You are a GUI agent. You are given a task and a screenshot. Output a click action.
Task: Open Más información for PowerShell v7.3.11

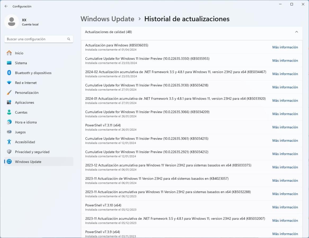[285, 127]
